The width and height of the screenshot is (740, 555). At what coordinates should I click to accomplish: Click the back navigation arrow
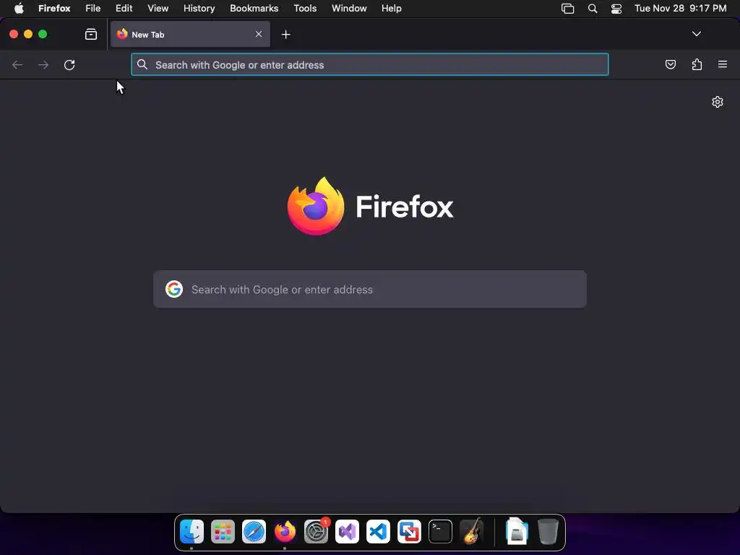coord(17,64)
